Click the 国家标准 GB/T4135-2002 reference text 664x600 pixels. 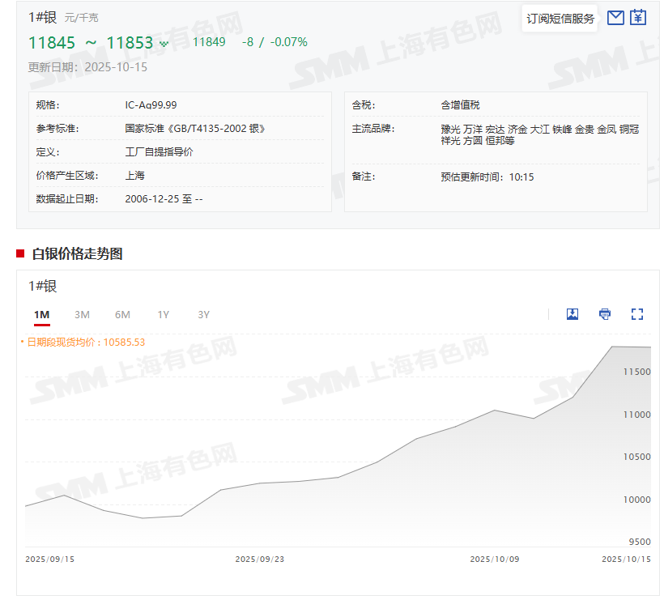194,128
